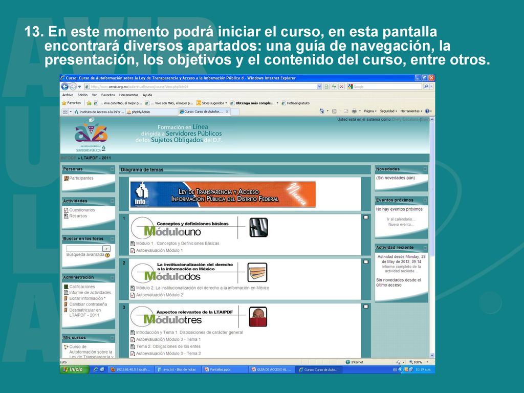The height and width of the screenshot is (393, 524).
Task: Collapse the Actividad reciente block
Action: [x=425, y=248]
